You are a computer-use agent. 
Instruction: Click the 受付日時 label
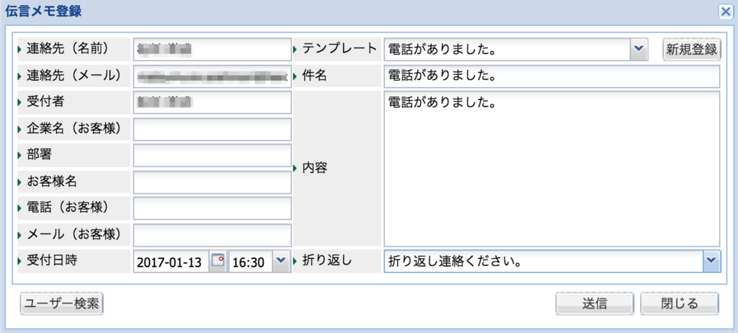point(52,260)
